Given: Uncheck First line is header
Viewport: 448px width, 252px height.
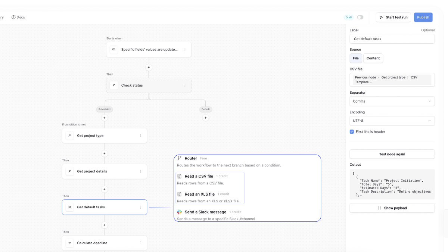Looking at the screenshot, I should [352, 132].
